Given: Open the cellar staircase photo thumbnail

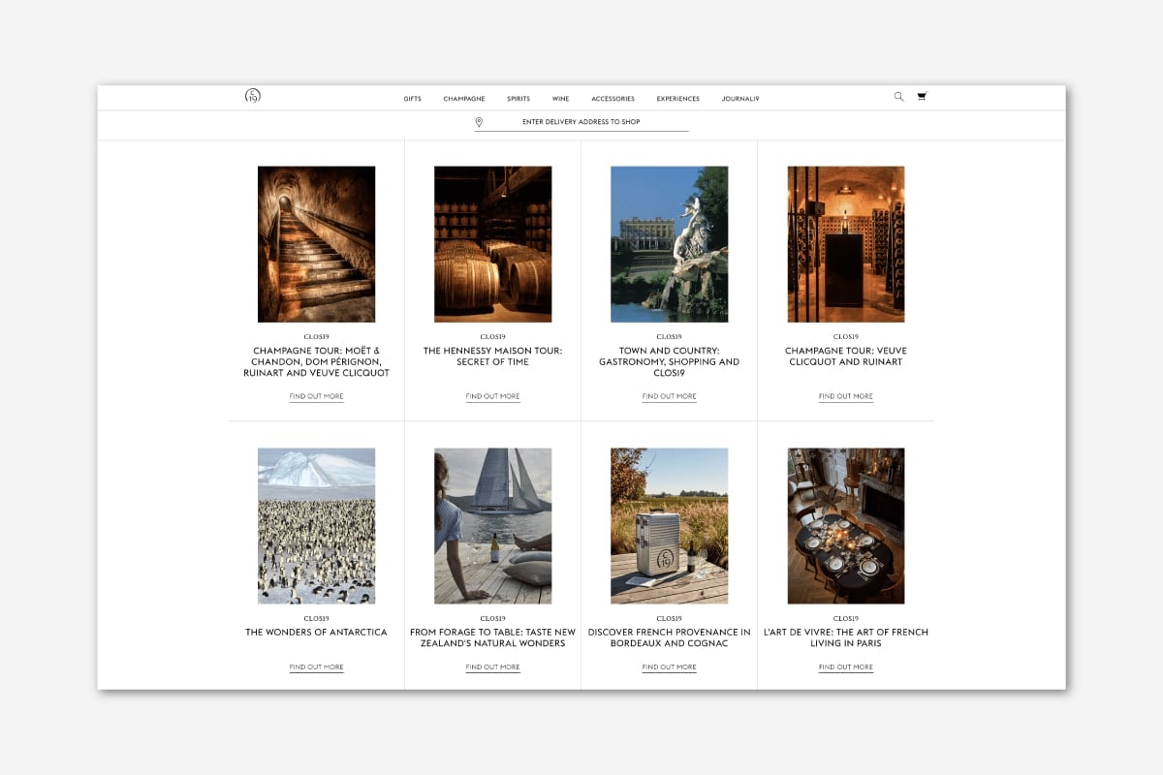Looking at the screenshot, I should pyautogui.click(x=316, y=244).
